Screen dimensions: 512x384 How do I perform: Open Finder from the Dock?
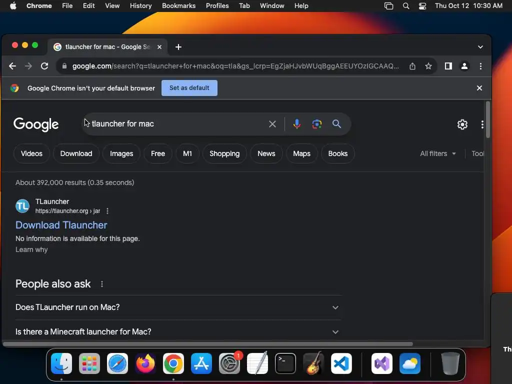pos(61,363)
